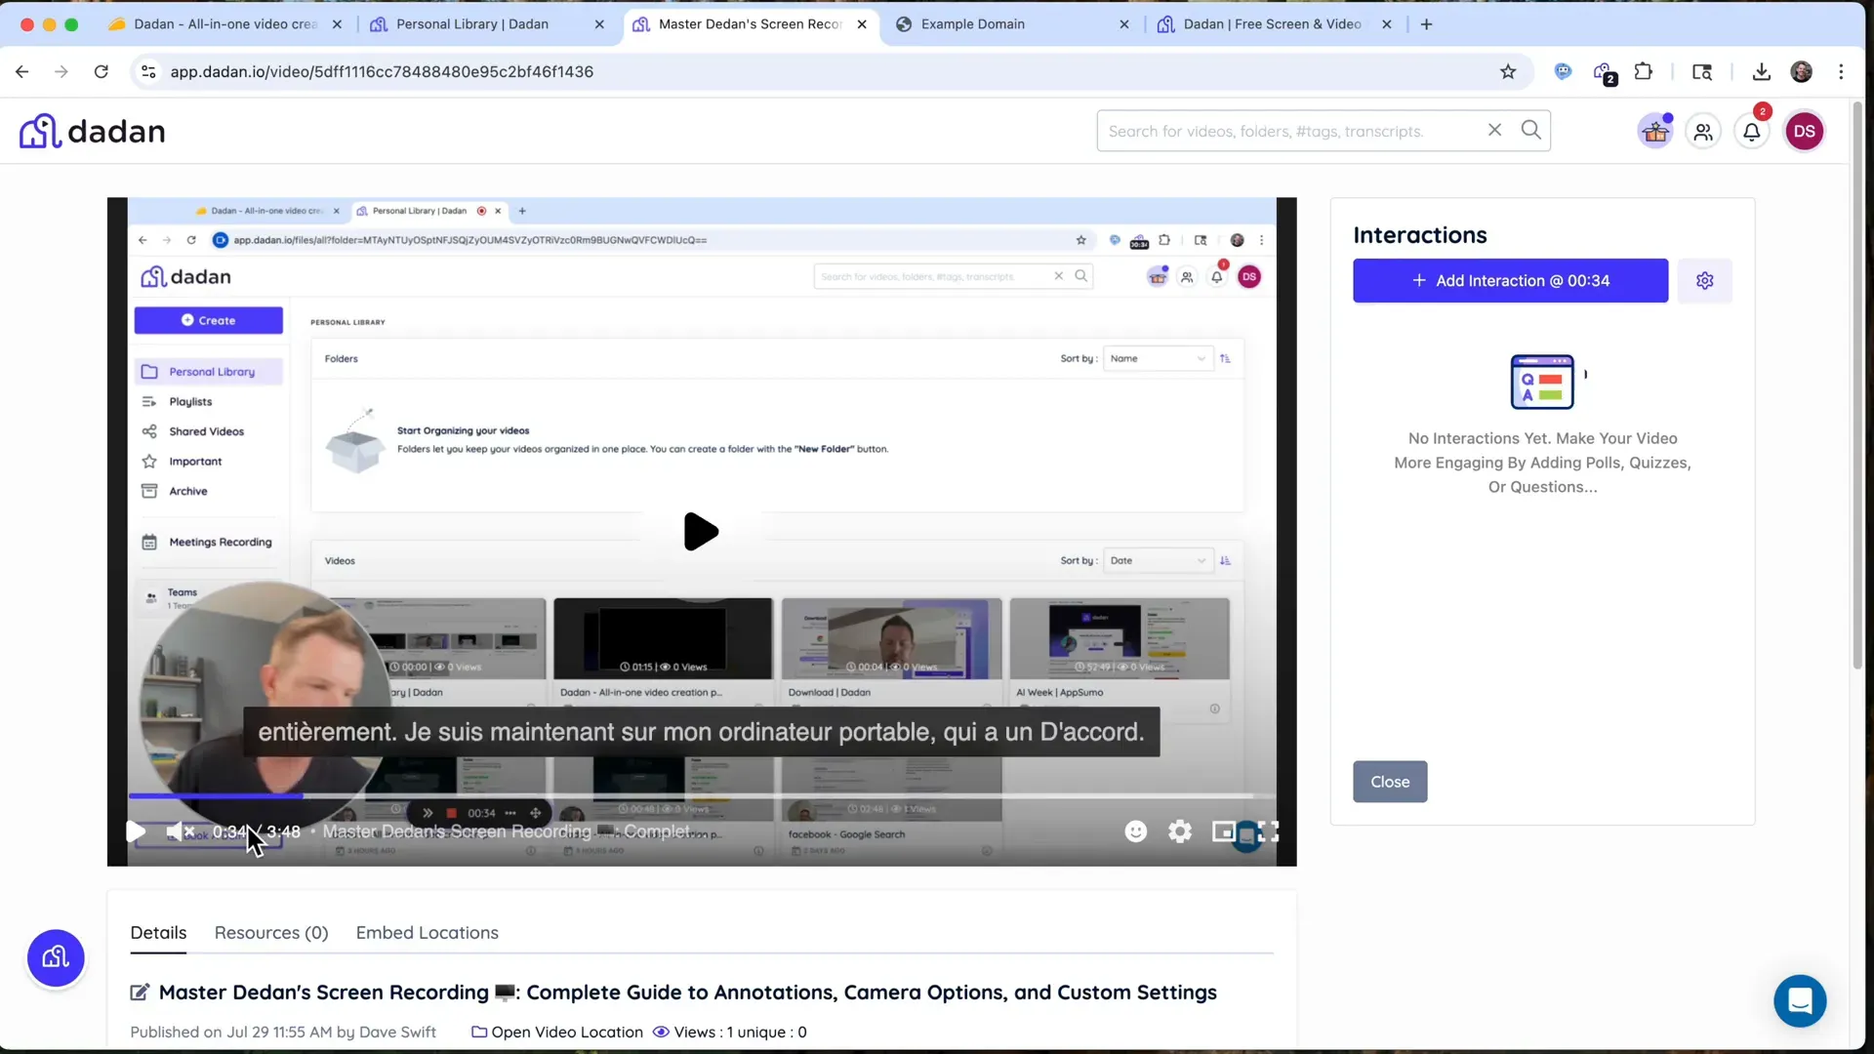Click Open Video Location link
The height and width of the screenshot is (1054, 1874).
click(557, 1033)
